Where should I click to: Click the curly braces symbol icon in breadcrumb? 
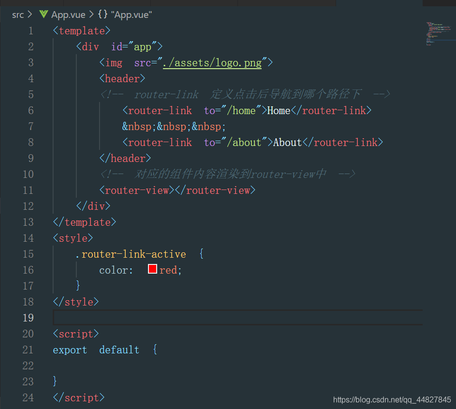103,14
